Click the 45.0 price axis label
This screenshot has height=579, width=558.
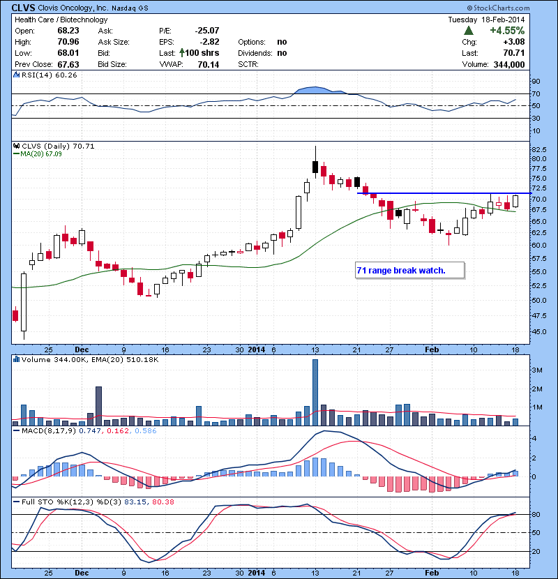[539, 331]
